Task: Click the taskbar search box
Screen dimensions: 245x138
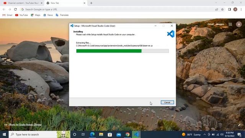Action: (39, 135)
